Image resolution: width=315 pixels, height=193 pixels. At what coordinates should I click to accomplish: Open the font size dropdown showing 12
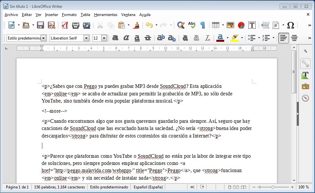coord(104,38)
